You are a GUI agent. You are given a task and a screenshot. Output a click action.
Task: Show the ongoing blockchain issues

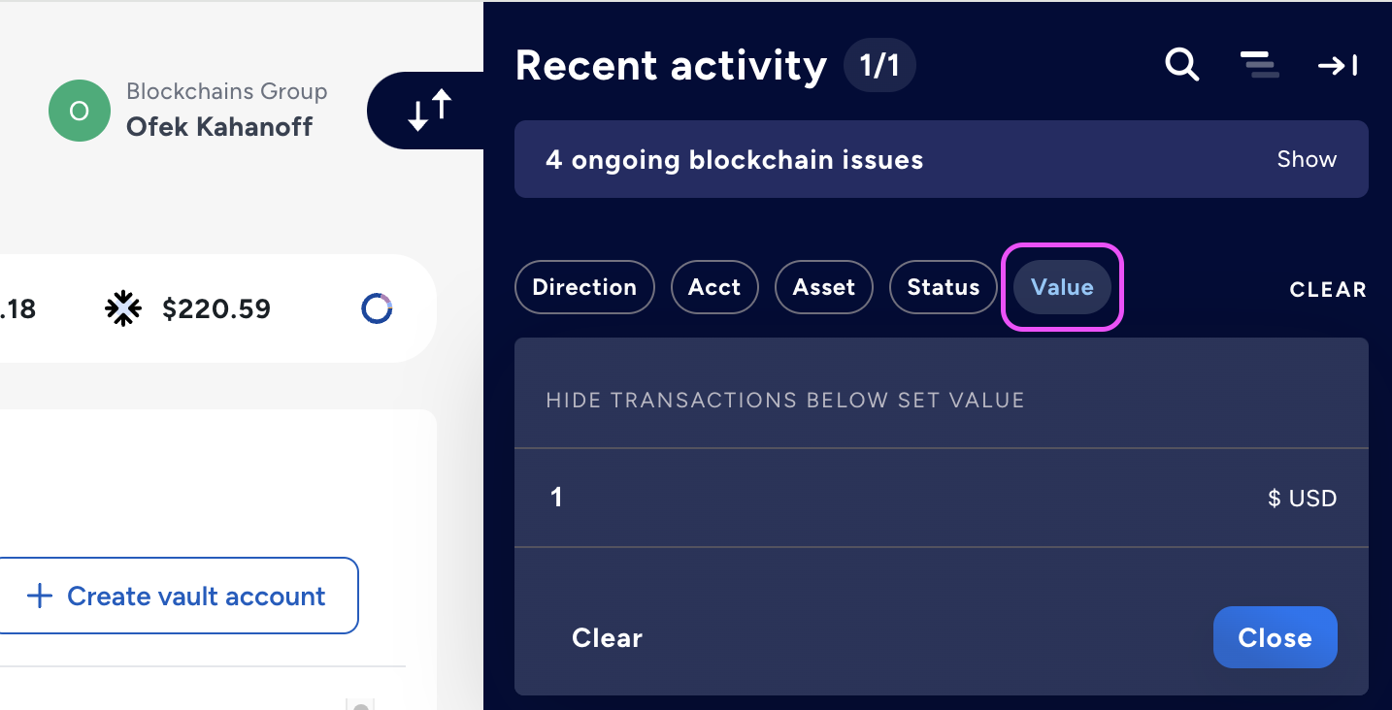coord(1307,159)
